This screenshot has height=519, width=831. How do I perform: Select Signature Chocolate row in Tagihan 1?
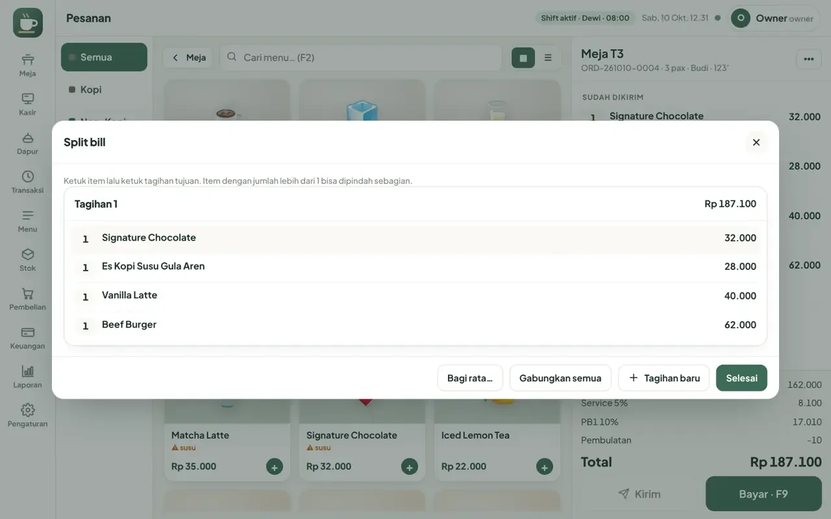(415, 239)
